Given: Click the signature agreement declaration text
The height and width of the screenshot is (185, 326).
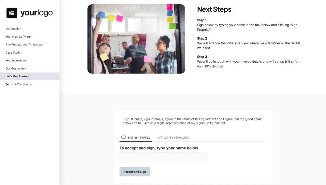Looking at the screenshot, I should 192,121.
